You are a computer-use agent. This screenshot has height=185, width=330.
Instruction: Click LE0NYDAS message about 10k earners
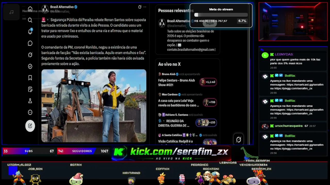point(295,61)
